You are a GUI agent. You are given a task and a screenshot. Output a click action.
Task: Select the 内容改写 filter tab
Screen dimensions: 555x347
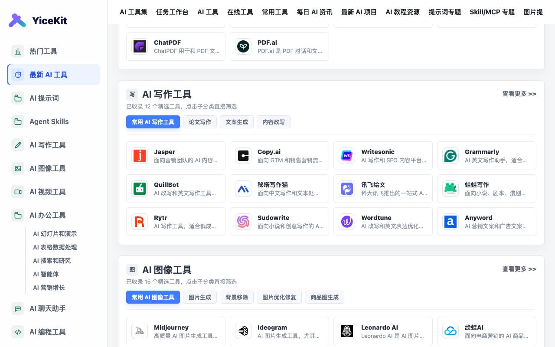coord(274,122)
